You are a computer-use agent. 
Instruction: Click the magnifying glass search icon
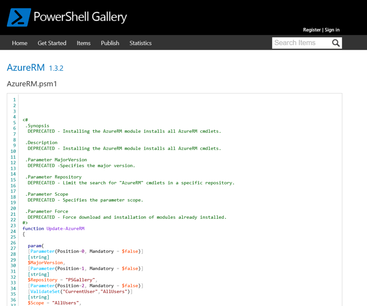click(335, 43)
